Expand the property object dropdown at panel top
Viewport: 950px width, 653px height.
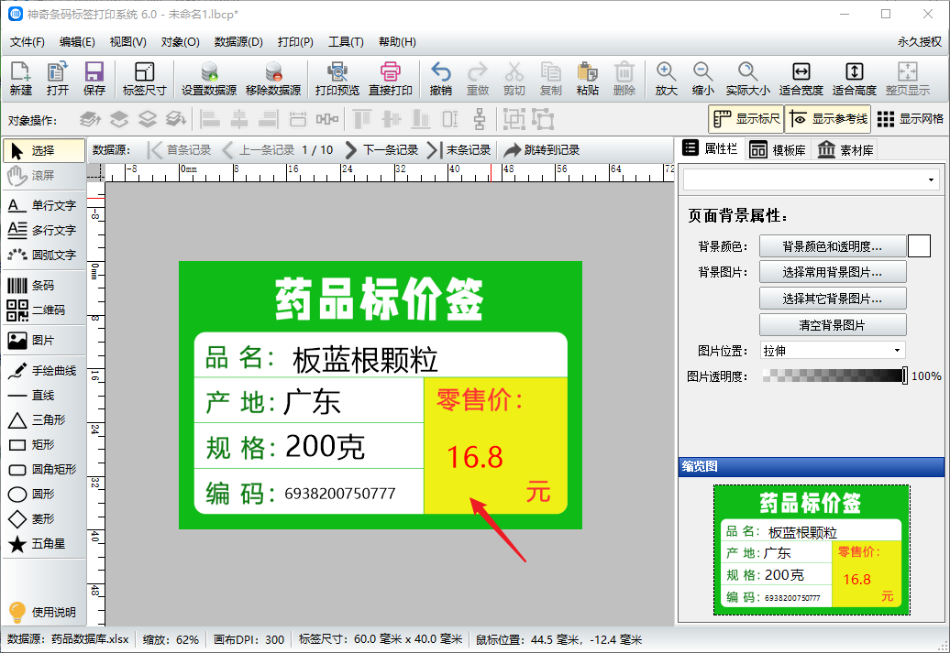931,180
